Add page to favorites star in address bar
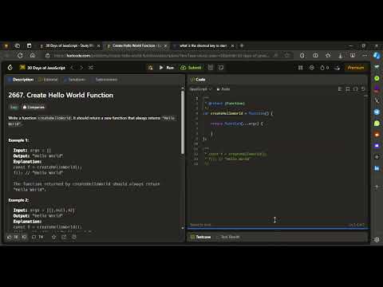 click(x=287, y=55)
